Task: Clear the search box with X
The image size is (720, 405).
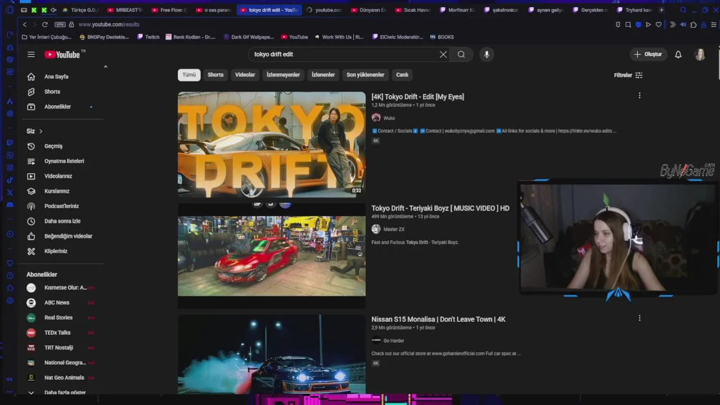Action: [x=443, y=55]
